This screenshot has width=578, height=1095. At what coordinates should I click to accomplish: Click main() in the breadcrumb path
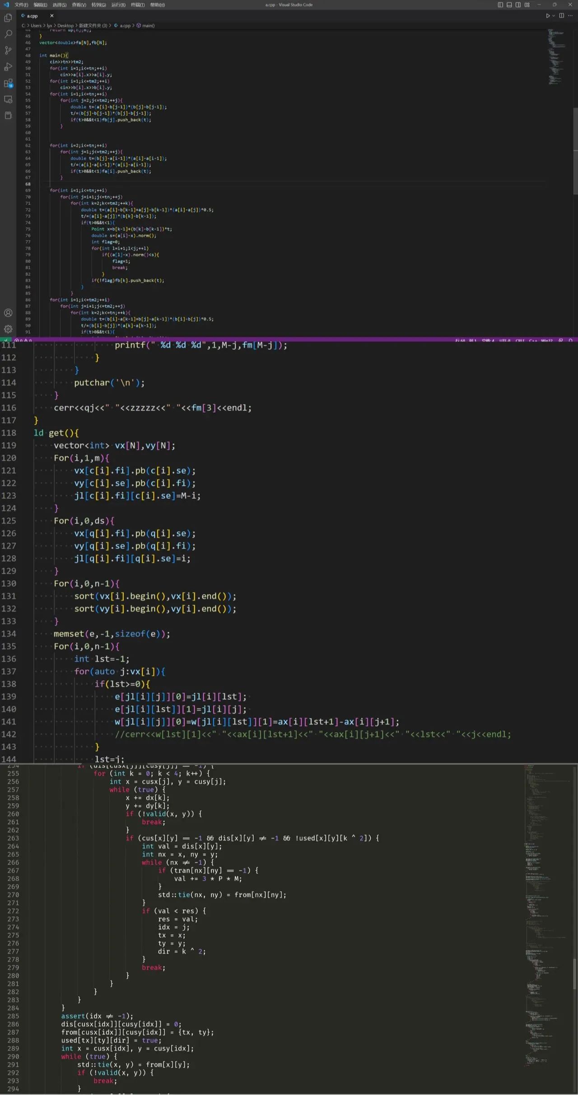[x=148, y=26]
